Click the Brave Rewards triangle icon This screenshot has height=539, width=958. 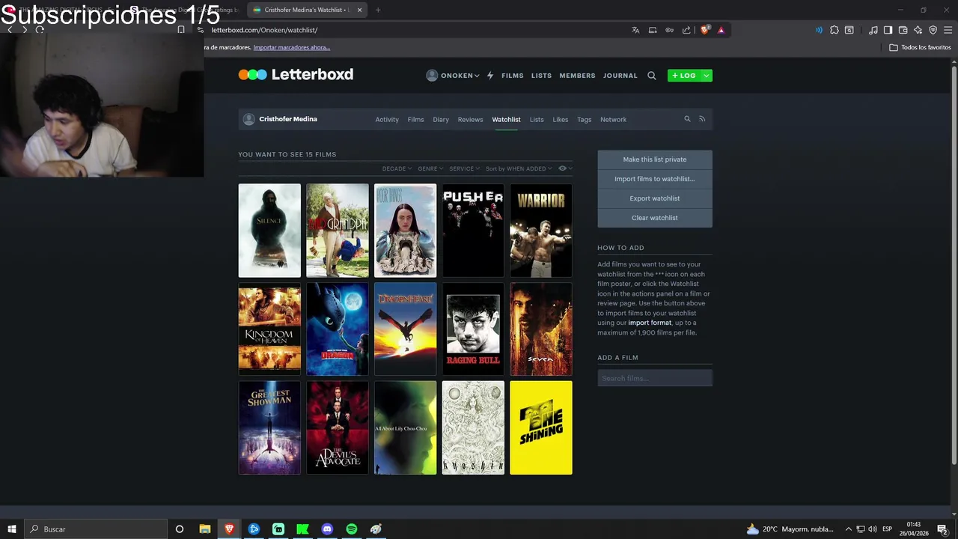point(721,30)
